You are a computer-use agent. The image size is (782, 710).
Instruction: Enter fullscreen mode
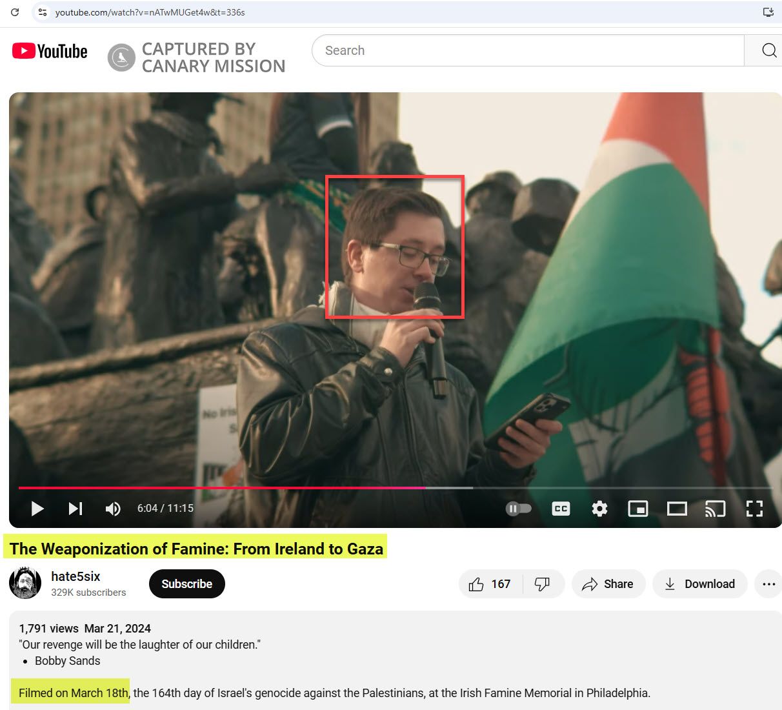pyautogui.click(x=754, y=509)
